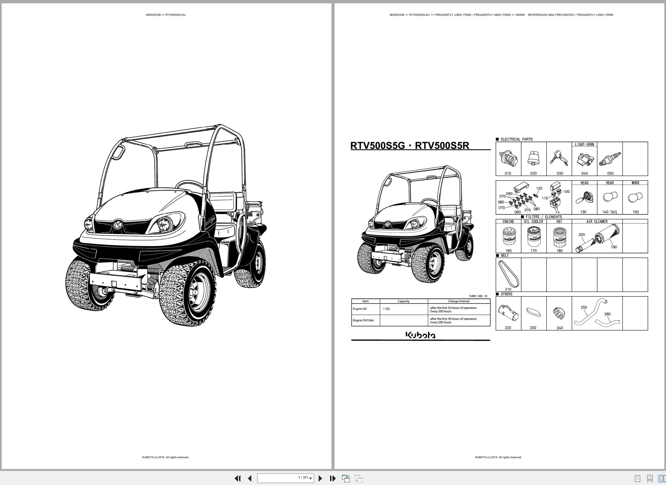Click air cleaner part number 190

point(614,247)
